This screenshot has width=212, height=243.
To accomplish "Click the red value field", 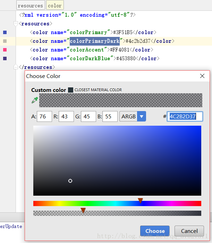I will tap(66, 116).
